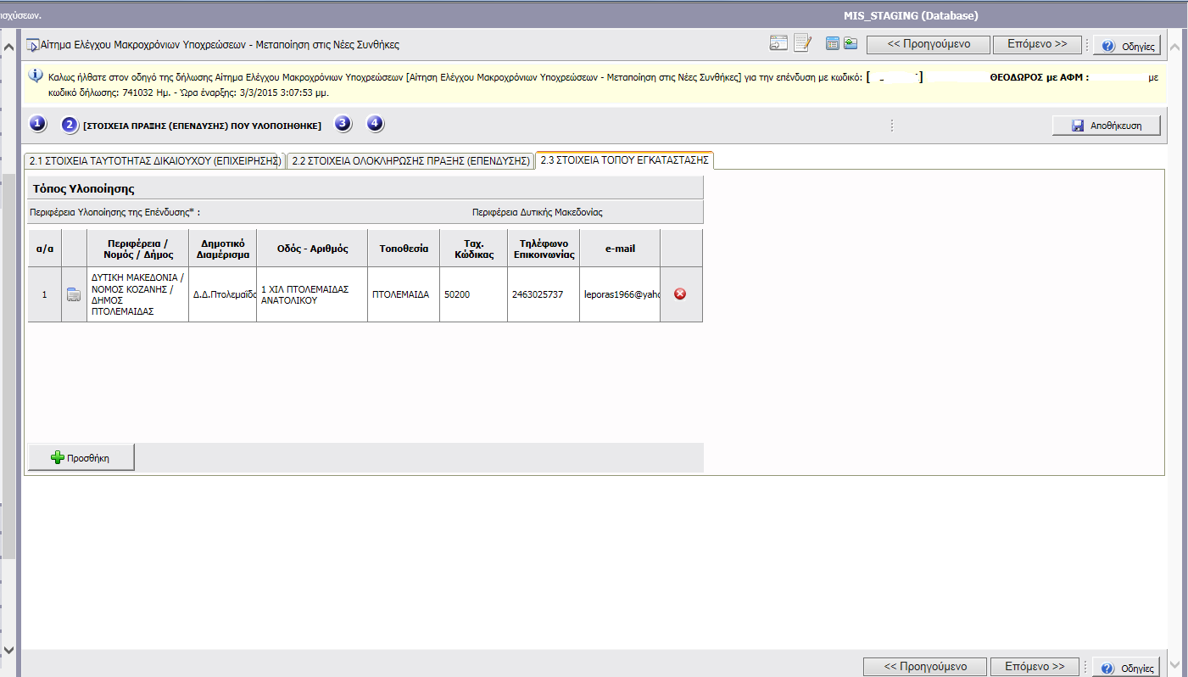1188x677 pixels.
Task: Click the Τηλέφωνο Επικοινωνίας column header
Action: click(544, 249)
